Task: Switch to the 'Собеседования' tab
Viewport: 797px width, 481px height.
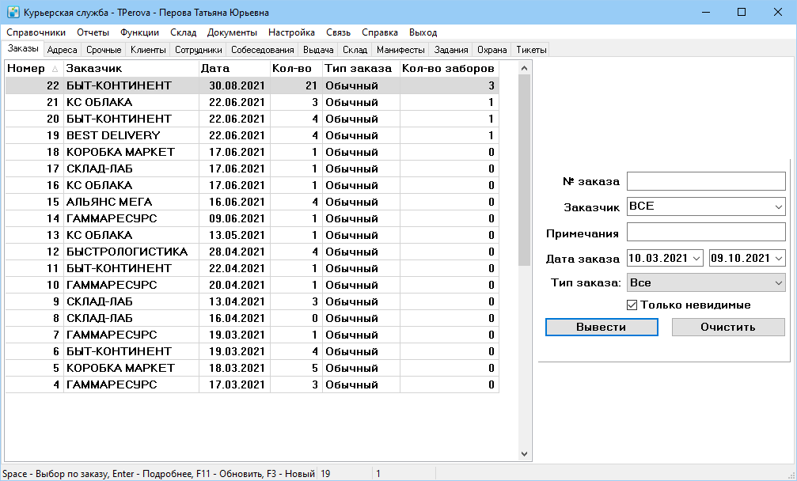Action: pos(262,50)
